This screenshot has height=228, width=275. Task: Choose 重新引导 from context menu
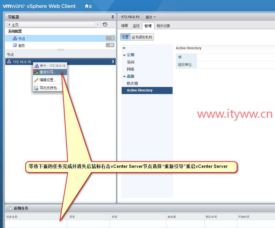[50, 72]
